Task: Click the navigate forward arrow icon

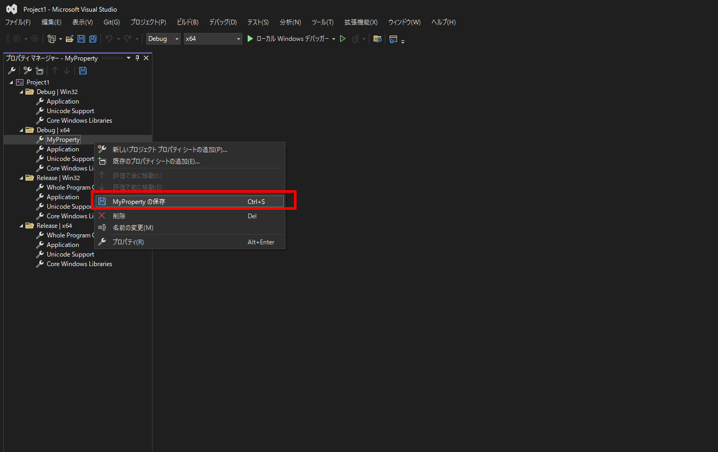Action: 35,39
